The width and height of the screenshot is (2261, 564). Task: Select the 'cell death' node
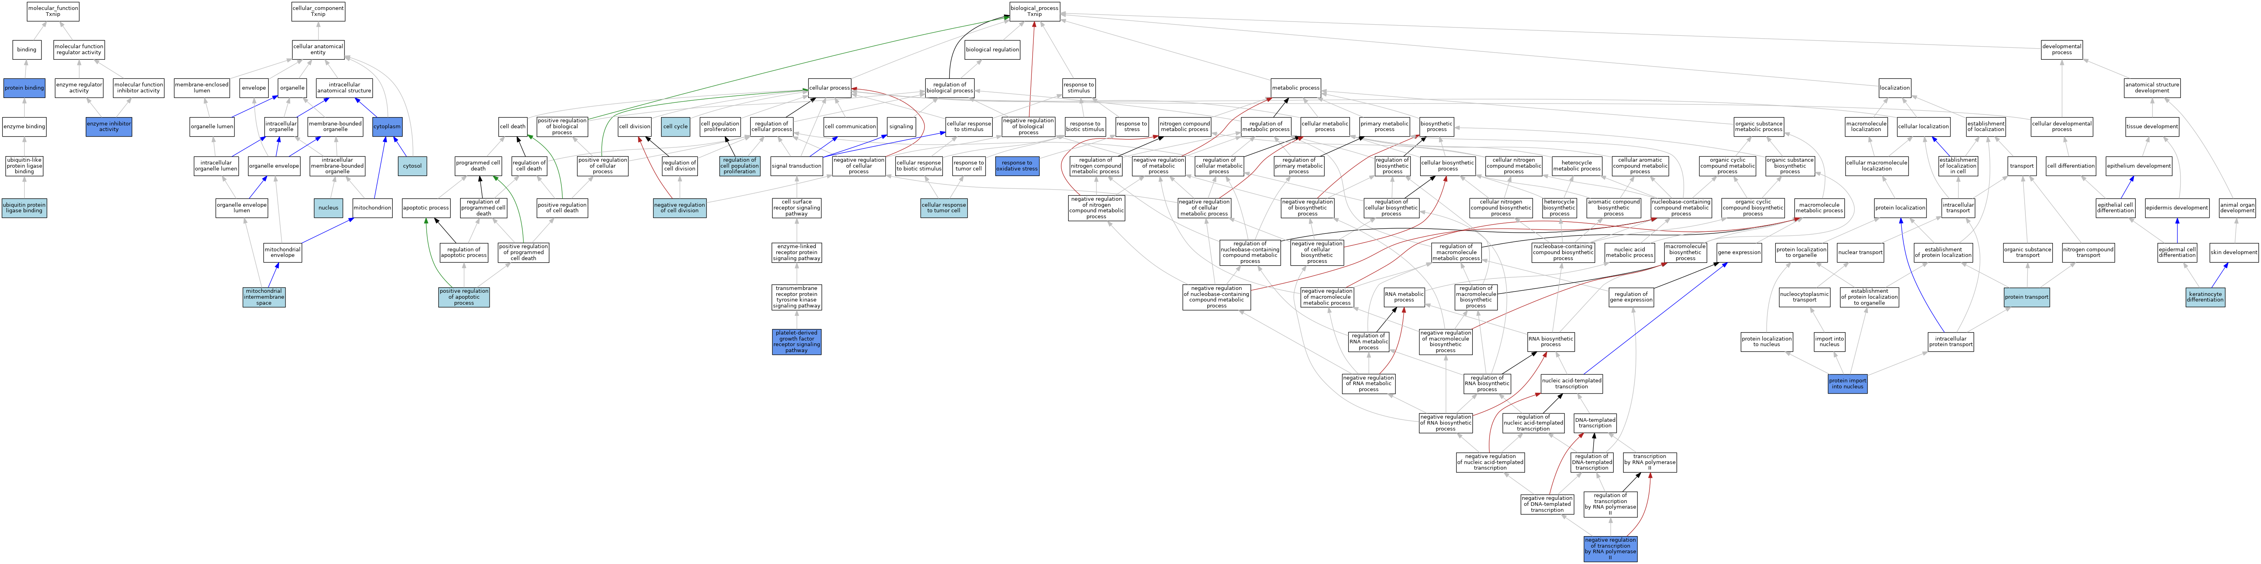click(x=513, y=126)
